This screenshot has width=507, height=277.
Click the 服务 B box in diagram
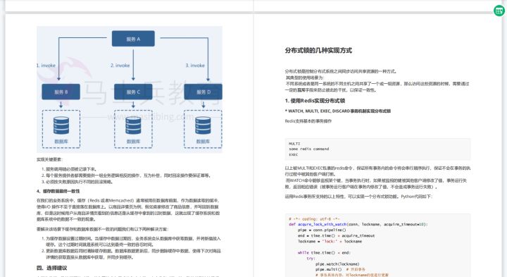[61, 92]
